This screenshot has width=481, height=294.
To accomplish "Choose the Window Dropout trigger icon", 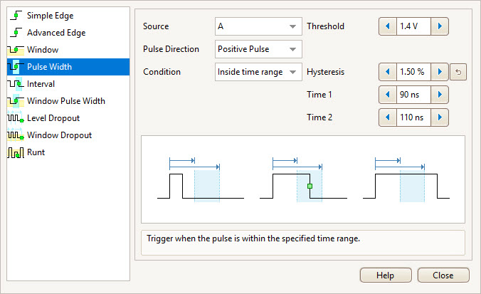I will point(16,135).
